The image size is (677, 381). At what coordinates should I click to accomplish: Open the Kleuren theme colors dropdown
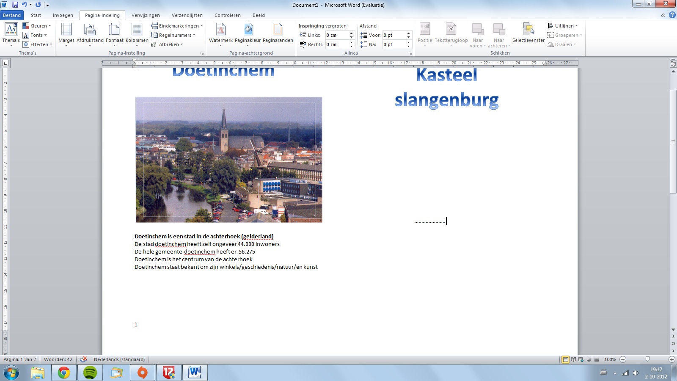click(x=37, y=26)
